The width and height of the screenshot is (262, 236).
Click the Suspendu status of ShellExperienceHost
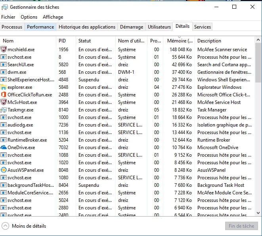[x=89, y=80]
